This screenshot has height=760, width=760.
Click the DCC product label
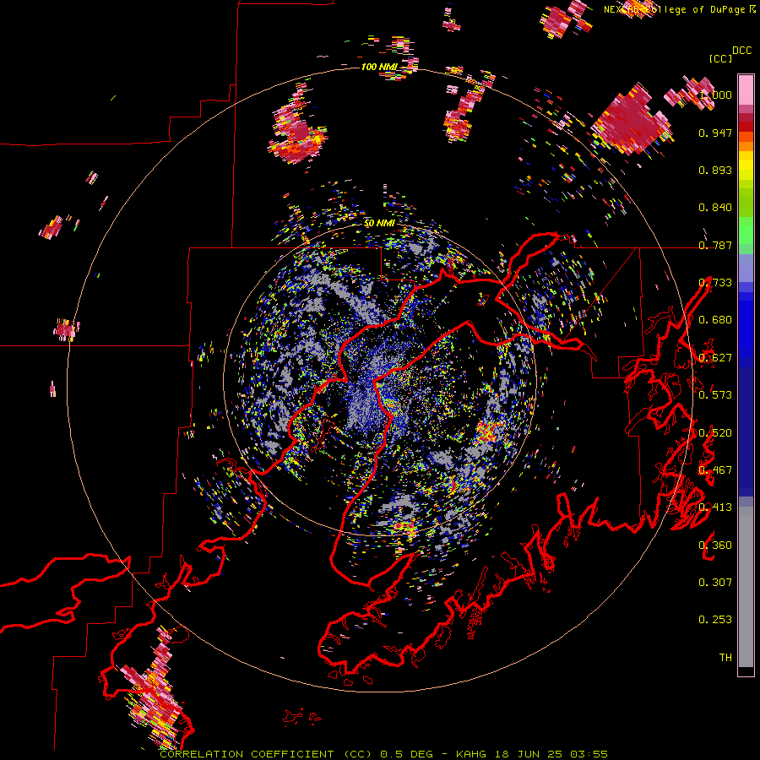pyautogui.click(x=742, y=51)
